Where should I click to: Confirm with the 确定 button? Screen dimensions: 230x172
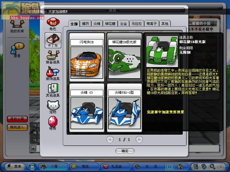(125, 151)
